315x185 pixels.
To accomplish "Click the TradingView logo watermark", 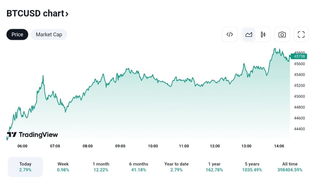I will coord(32,135).
